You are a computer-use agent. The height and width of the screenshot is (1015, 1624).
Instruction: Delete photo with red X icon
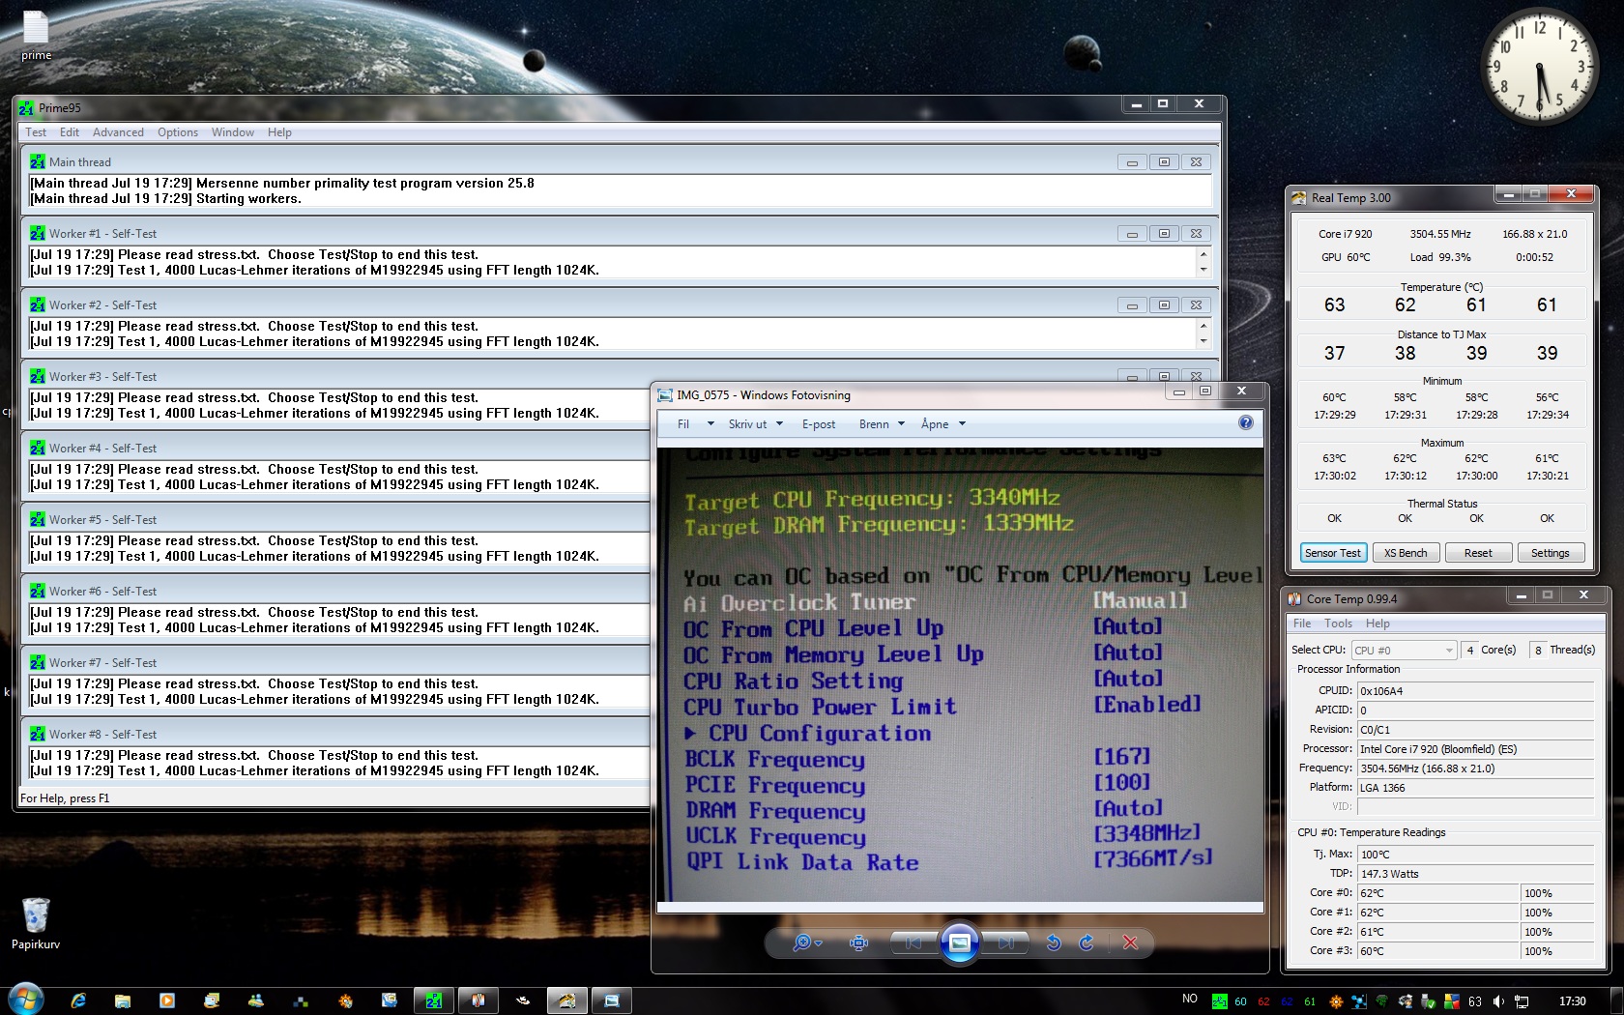[x=1130, y=942]
